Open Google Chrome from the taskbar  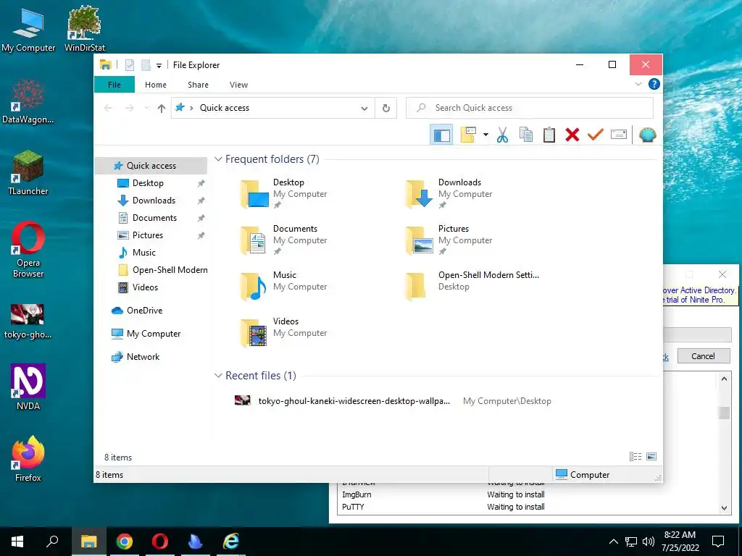coord(124,542)
